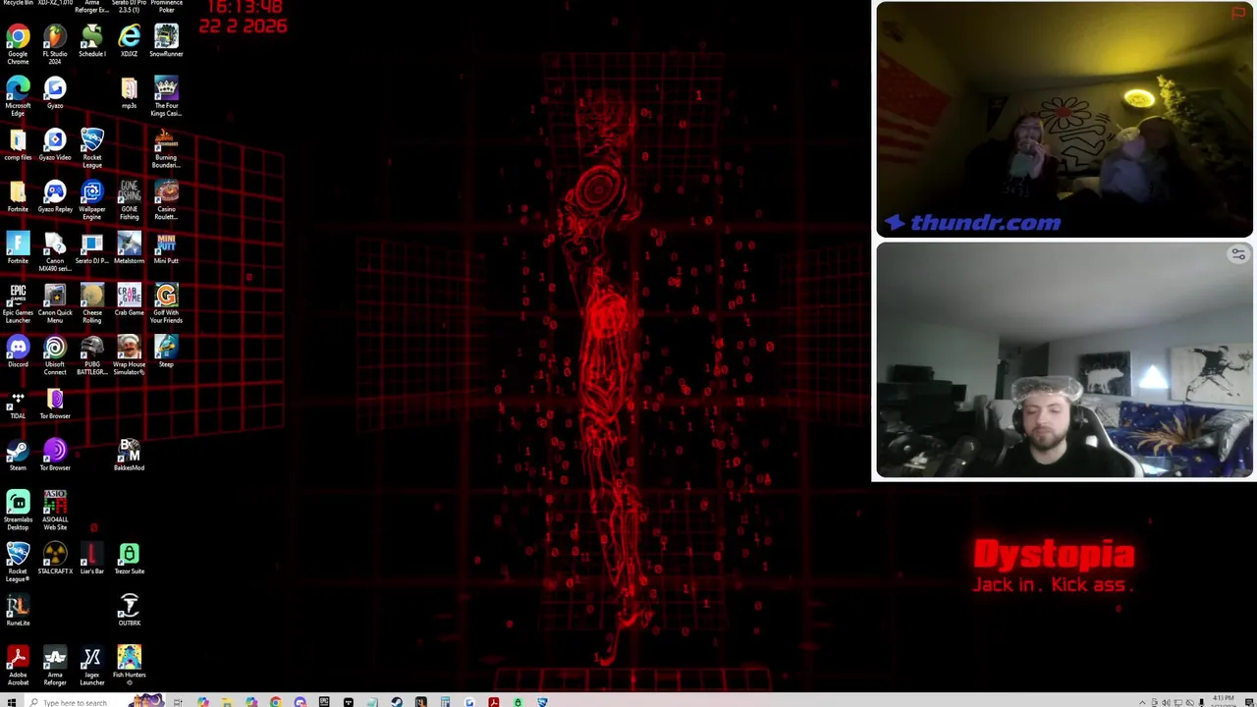Select the Microsoft Edge desktop icon

tap(18, 96)
